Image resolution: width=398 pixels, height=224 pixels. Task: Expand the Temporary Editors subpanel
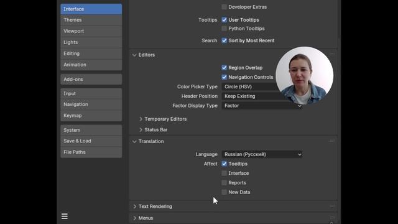click(x=141, y=119)
